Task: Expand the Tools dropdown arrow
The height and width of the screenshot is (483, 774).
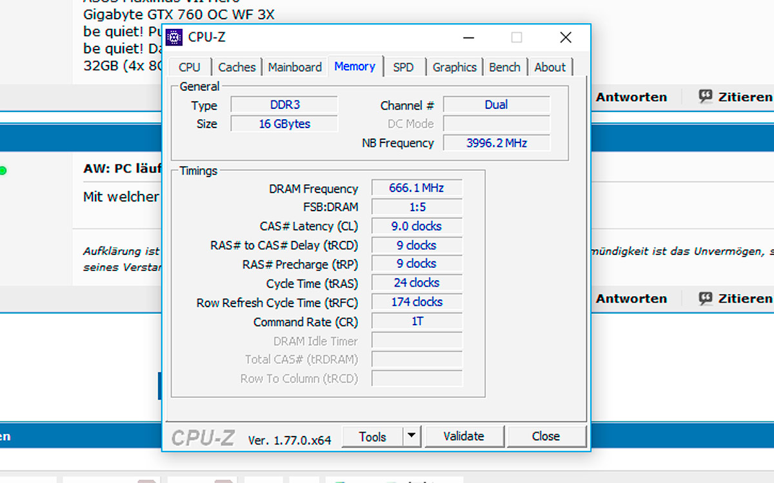Action: [x=412, y=437]
